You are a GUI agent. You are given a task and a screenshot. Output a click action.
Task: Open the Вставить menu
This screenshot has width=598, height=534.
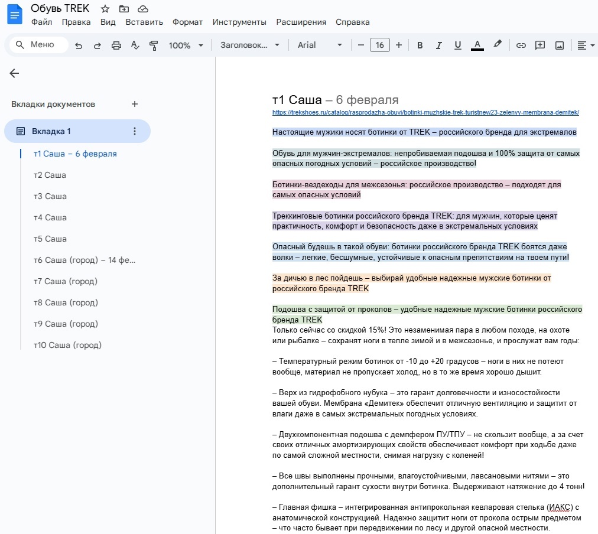pyautogui.click(x=144, y=22)
